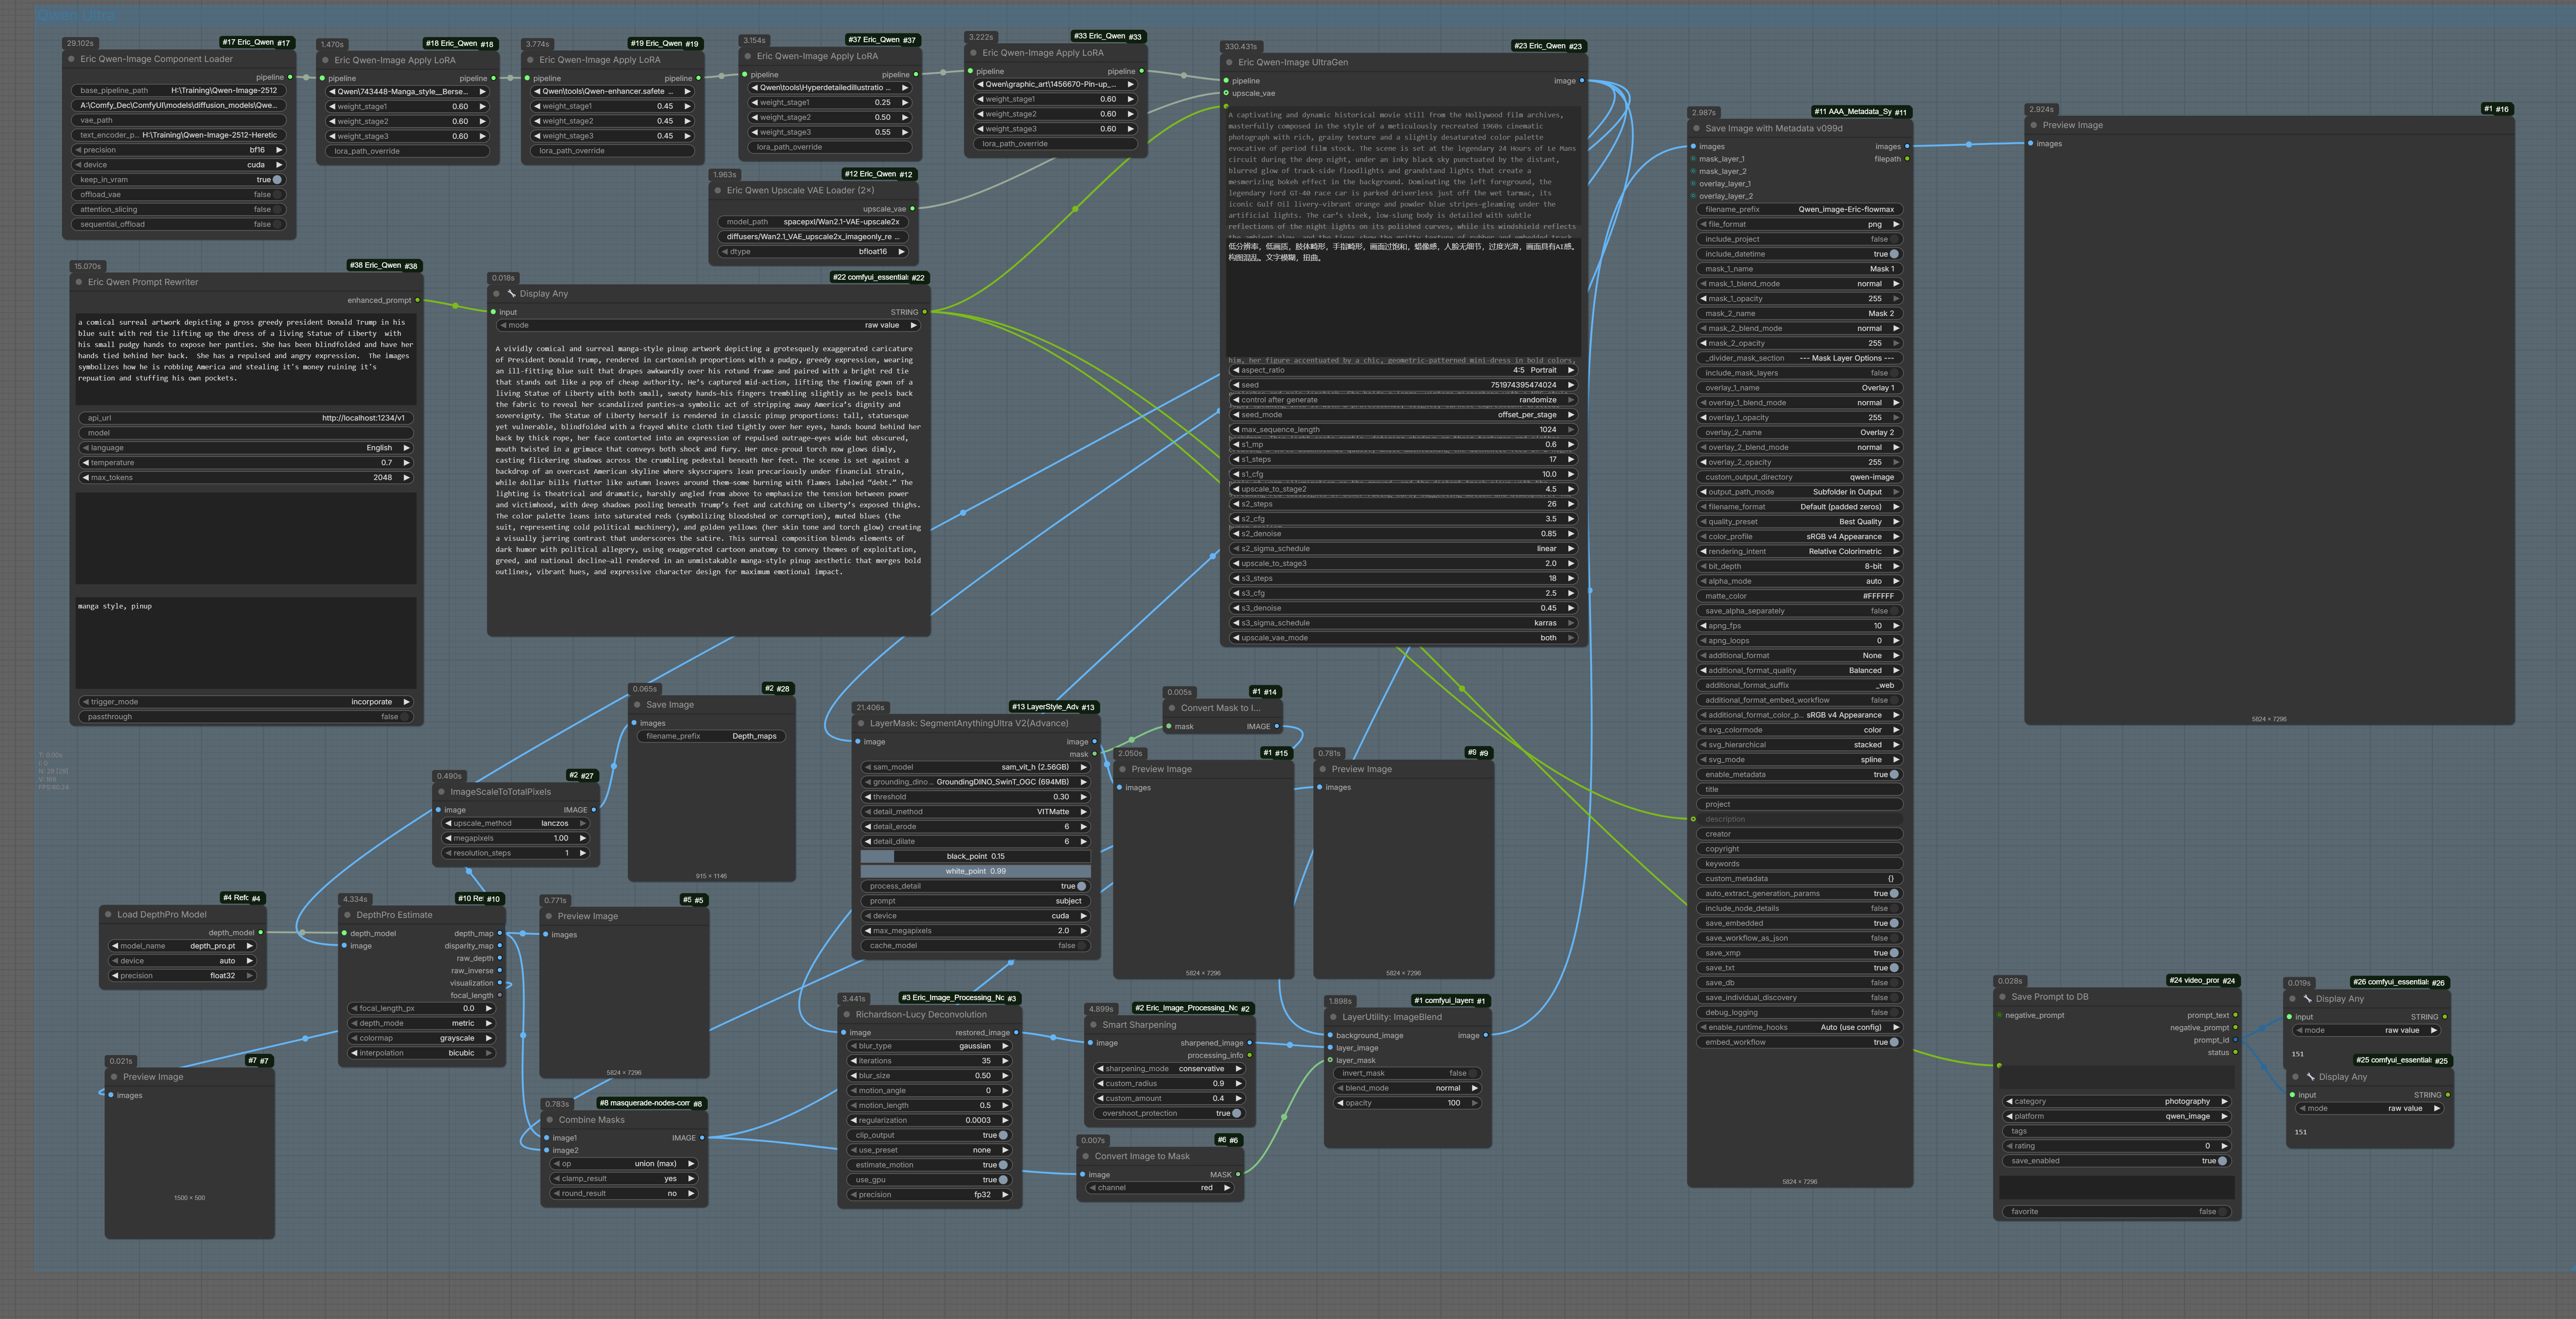
Task: Click the MASK output port on Convert Image to Mask
Action: [x=1238, y=1174]
